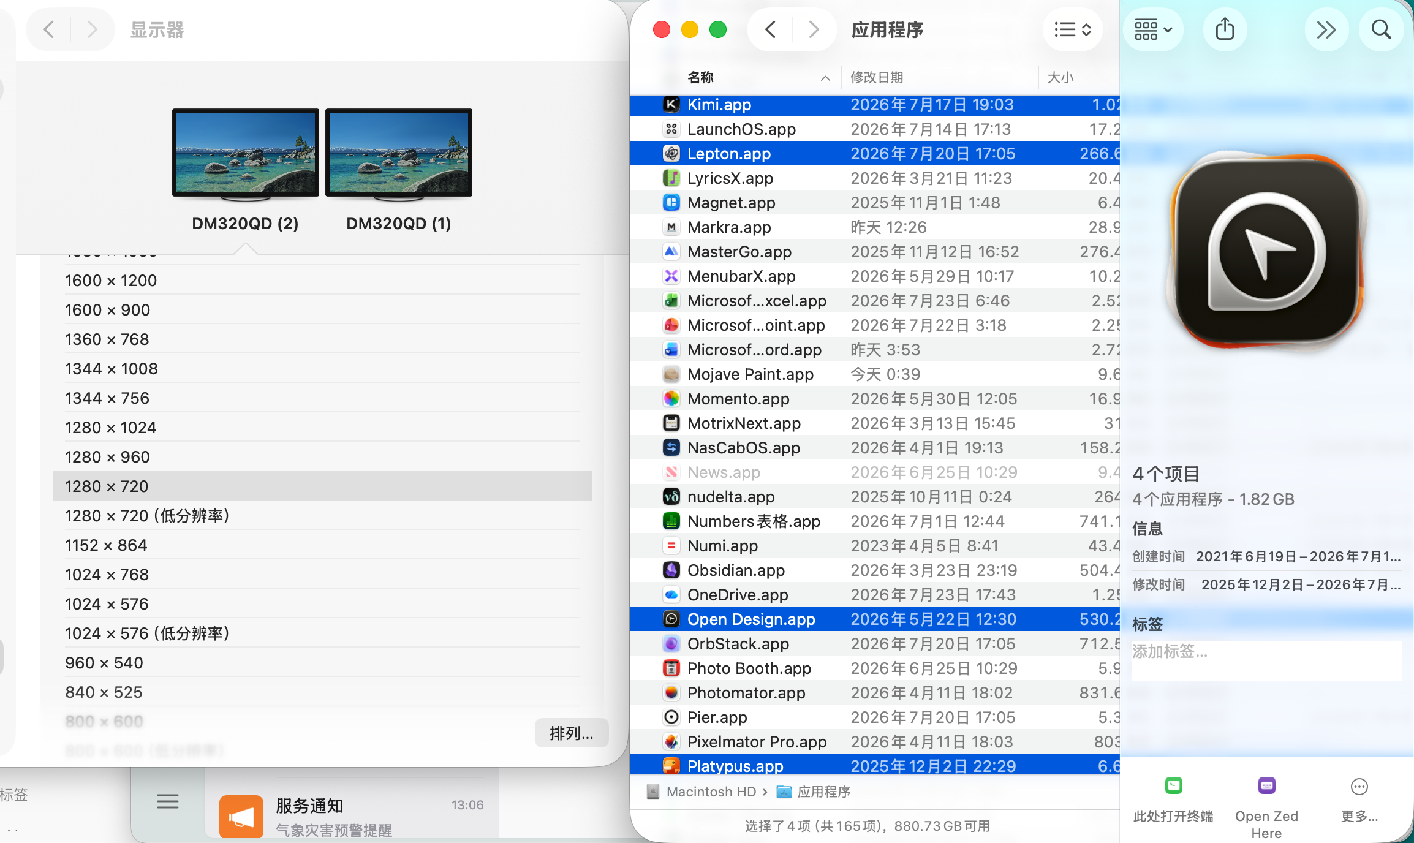Screen dimensions: 1414x843
Task: Select the Microsoft Excel app icon
Action: [671, 301]
